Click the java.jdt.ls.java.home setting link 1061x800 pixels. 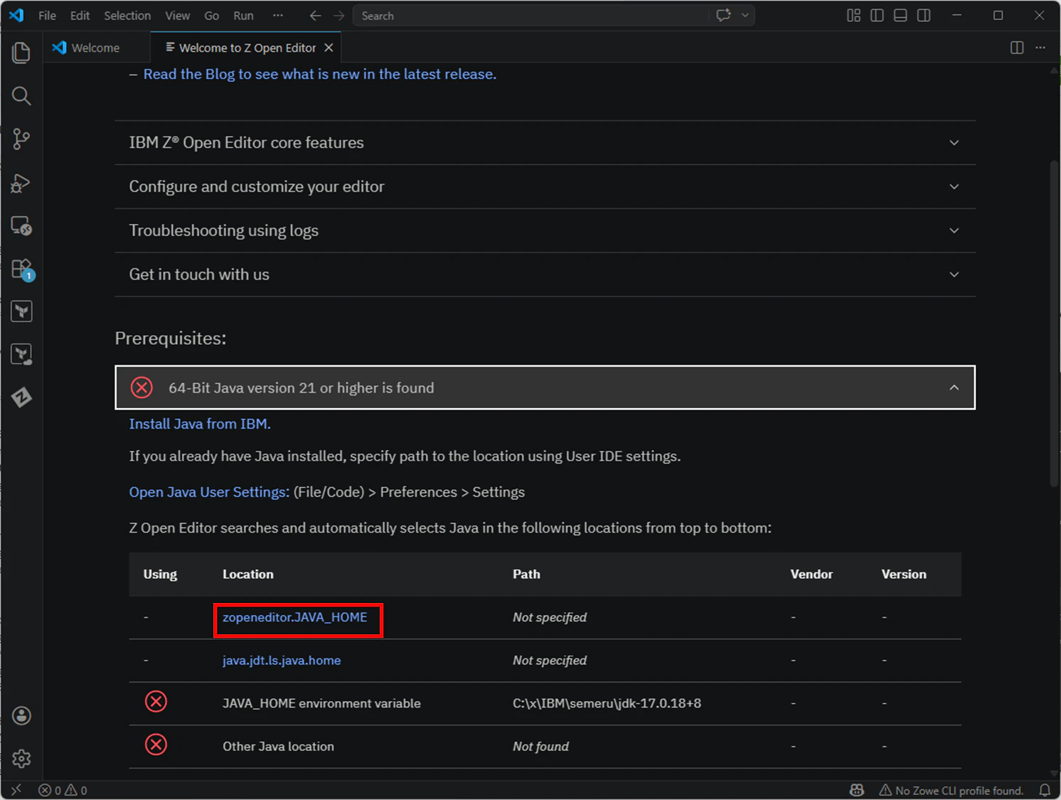tap(282, 661)
